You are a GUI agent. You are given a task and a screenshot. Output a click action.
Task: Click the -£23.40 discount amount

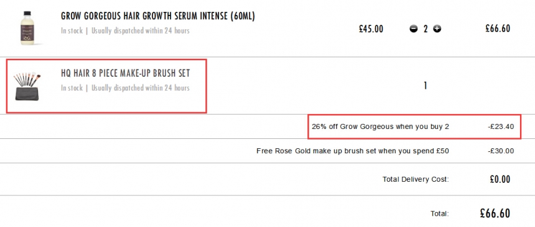click(501, 127)
